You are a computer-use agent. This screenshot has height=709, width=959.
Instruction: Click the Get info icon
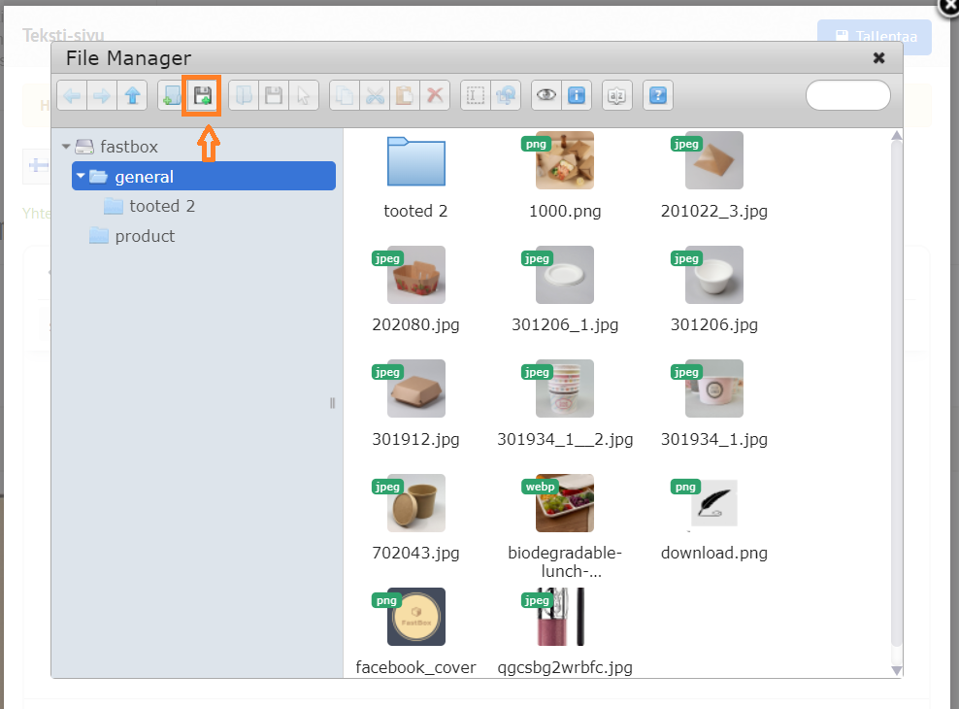[577, 95]
